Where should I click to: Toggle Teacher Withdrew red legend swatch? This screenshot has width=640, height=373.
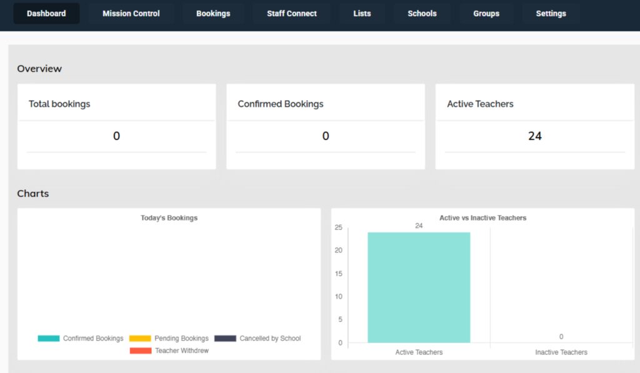tap(141, 351)
